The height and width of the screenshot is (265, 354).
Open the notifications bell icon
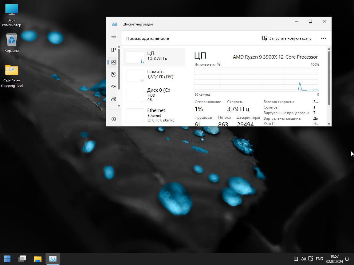tap(347, 259)
